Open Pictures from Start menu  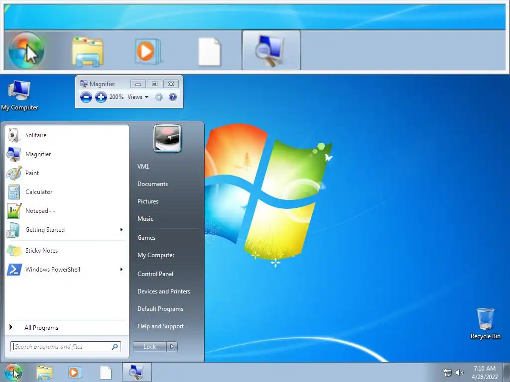(x=148, y=201)
